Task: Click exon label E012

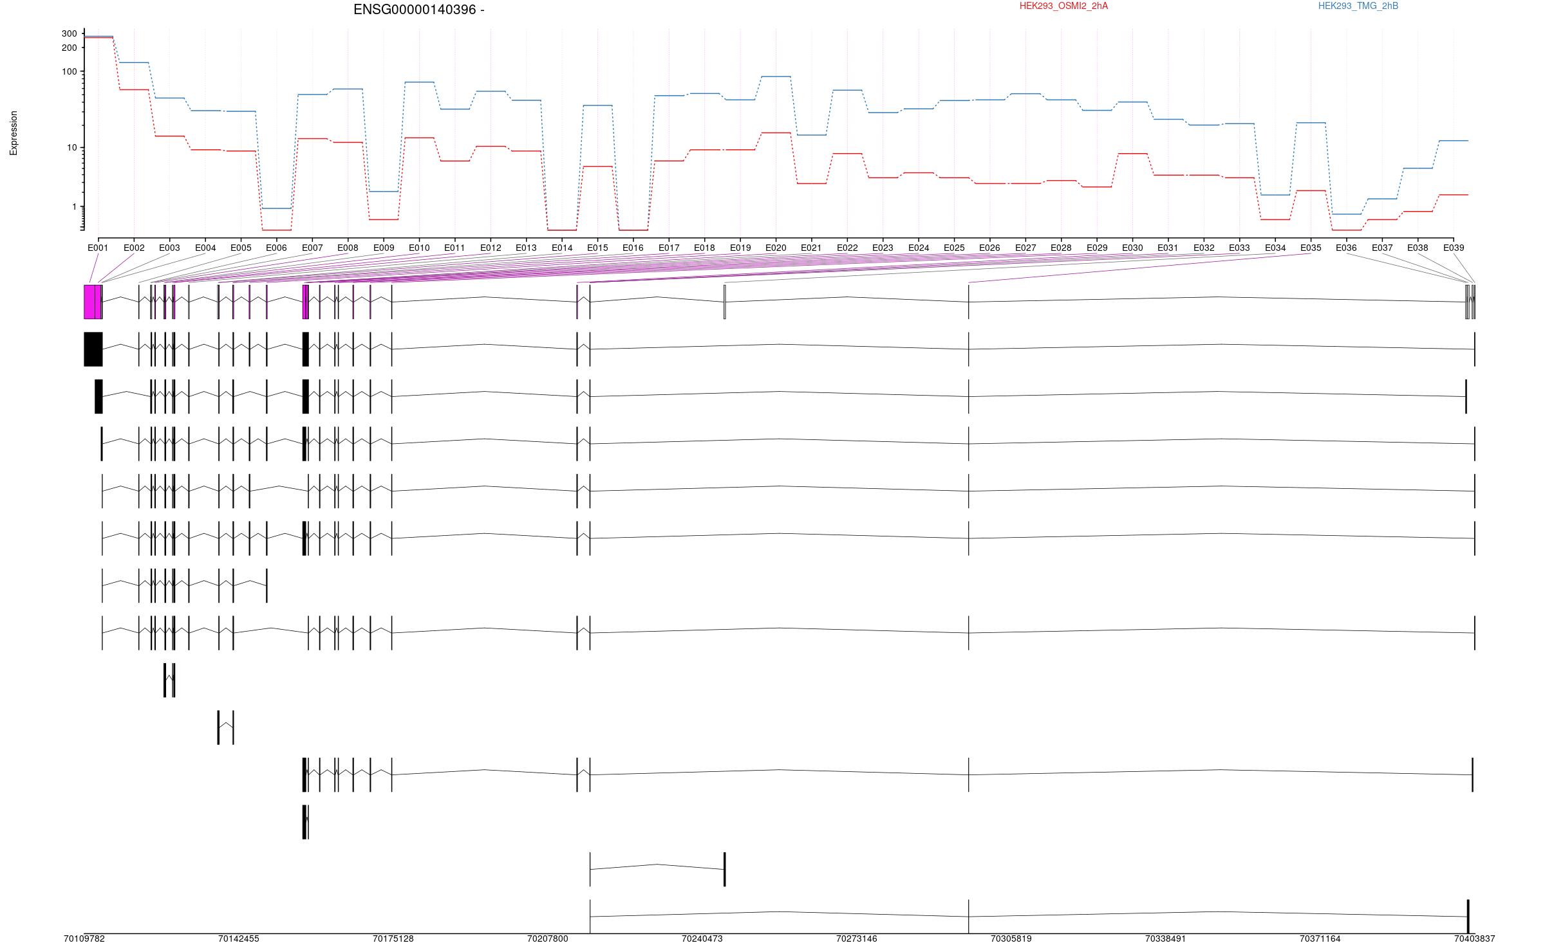Action: 491,248
